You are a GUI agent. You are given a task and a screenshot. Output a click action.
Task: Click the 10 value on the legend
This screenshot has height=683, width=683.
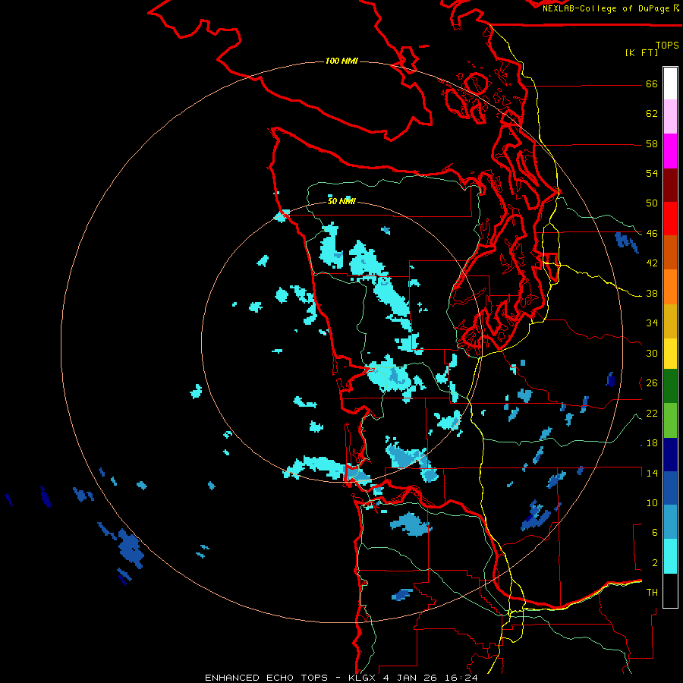pos(652,503)
